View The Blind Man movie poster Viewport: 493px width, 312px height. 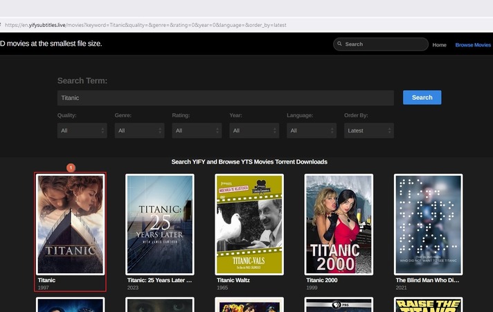coord(428,224)
